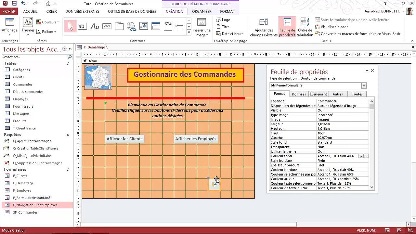Close the Feuille de propriétés pane
Viewport: 416px width, 234px height.
pyautogui.click(x=372, y=71)
